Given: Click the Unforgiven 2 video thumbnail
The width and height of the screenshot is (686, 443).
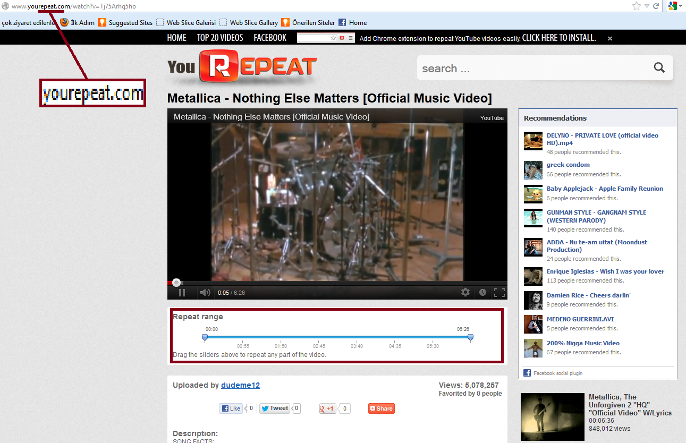Looking at the screenshot, I should [x=553, y=417].
